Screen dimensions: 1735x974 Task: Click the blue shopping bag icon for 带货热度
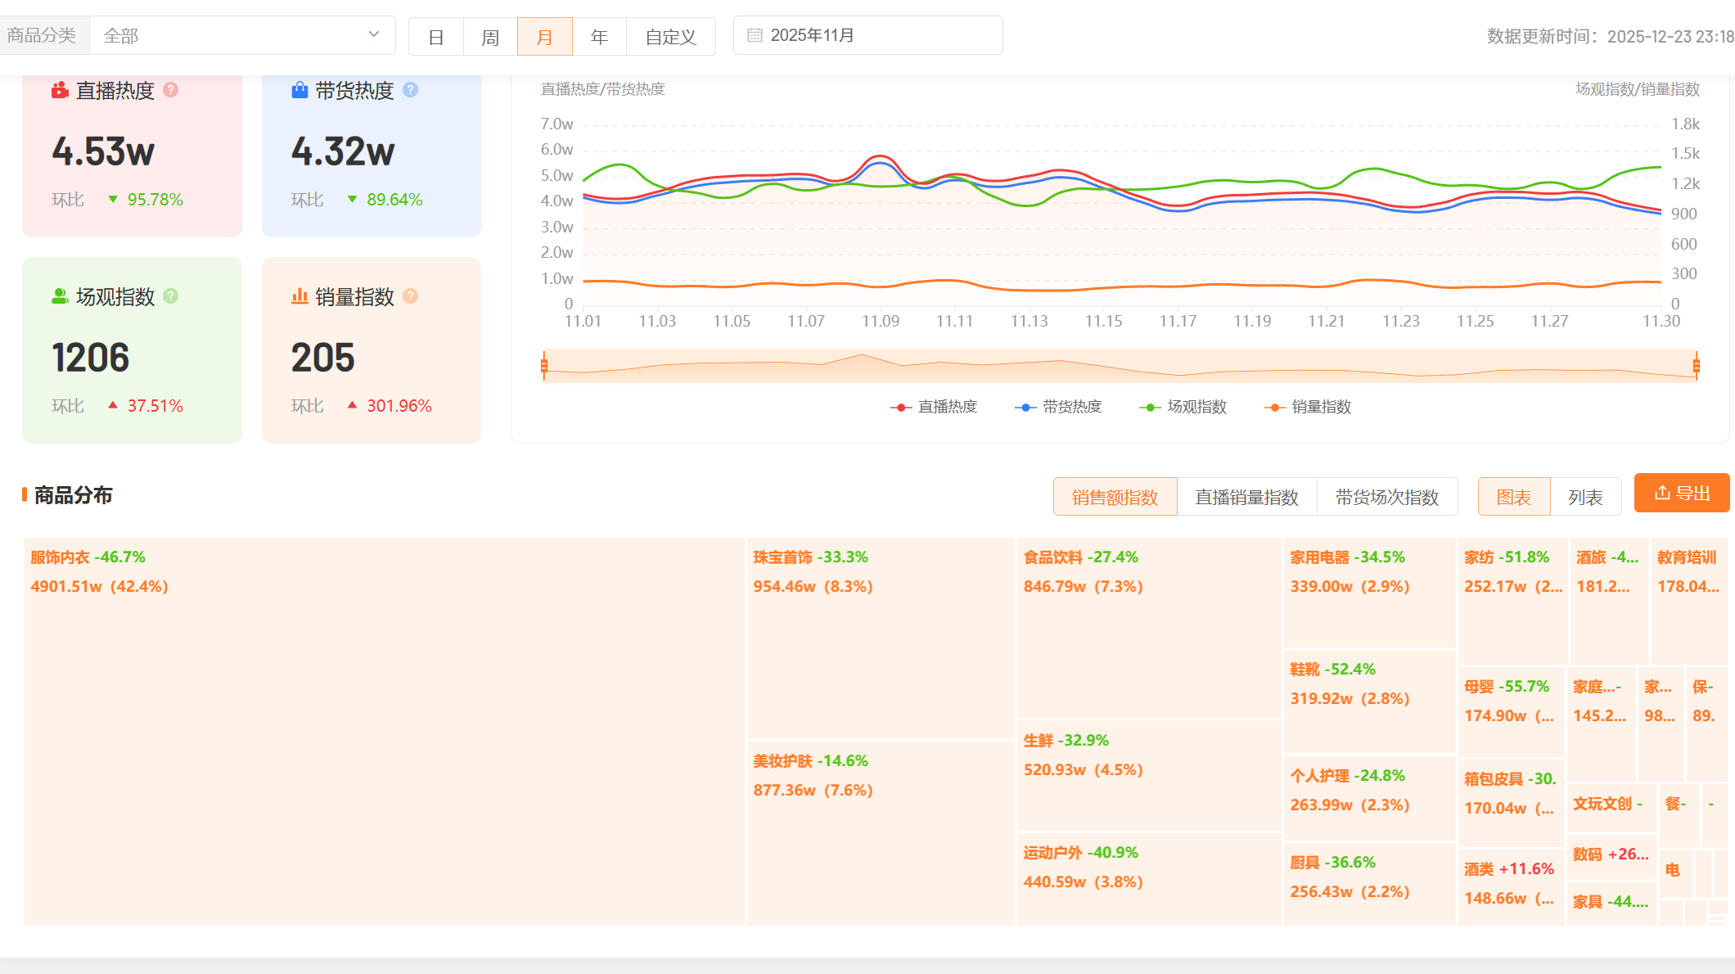(x=300, y=90)
